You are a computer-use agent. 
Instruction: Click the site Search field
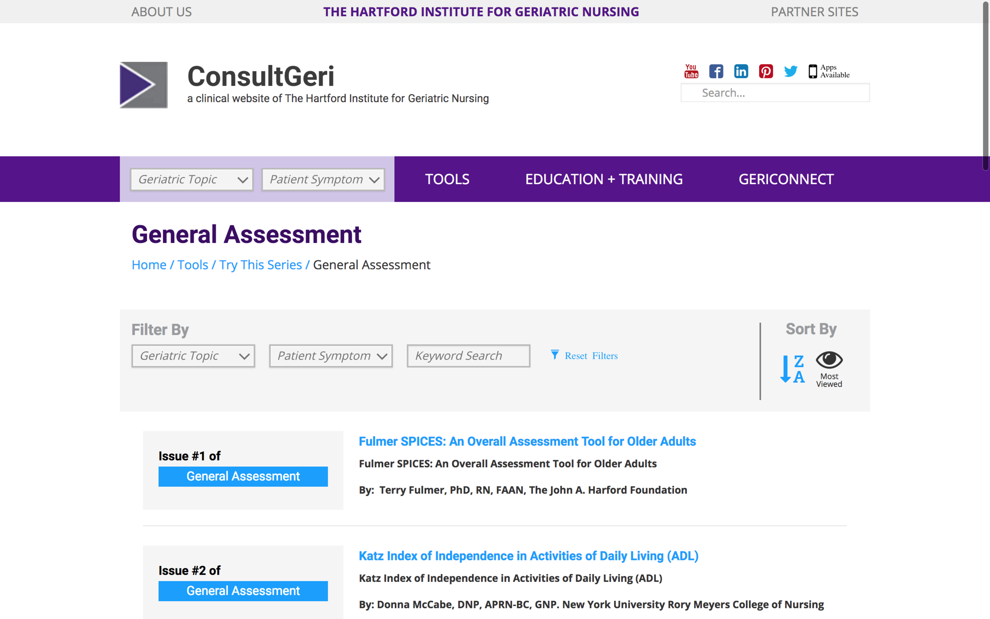click(775, 93)
